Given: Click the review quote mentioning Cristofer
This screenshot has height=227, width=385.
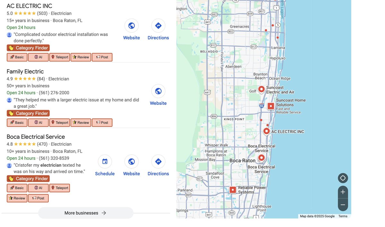Looking at the screenshot, I should (49, 168).
